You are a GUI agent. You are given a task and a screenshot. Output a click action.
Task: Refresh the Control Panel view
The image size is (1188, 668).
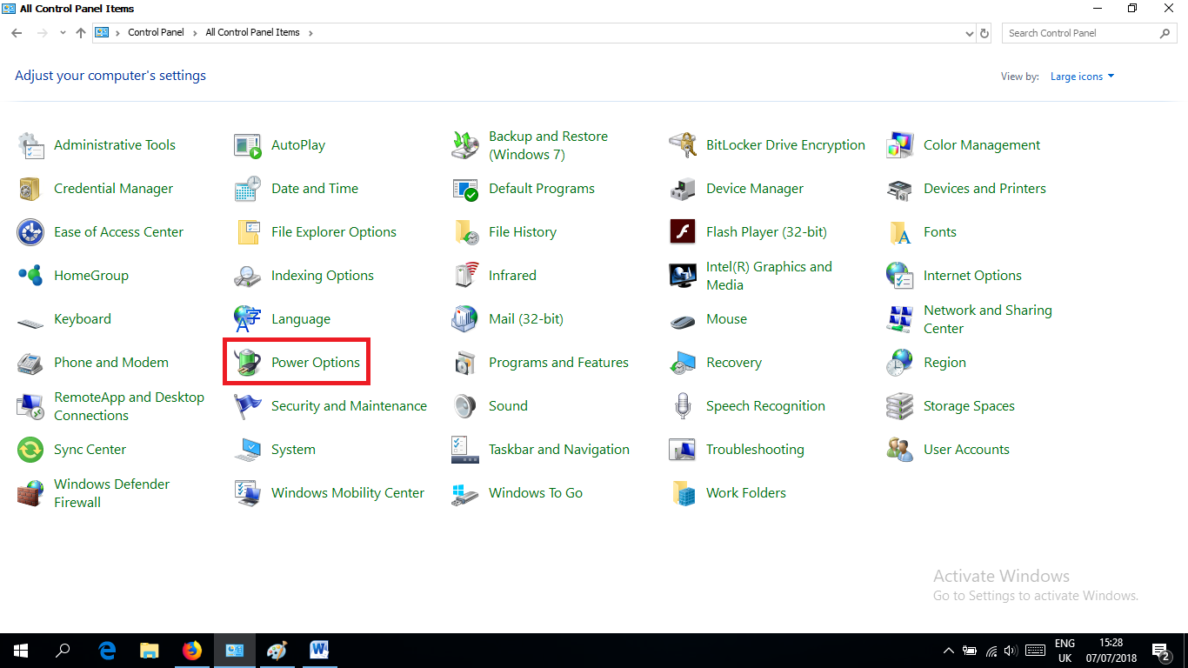click(x=984, y=33)
